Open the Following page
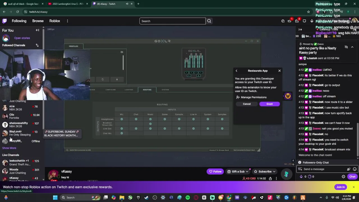The height and width of the screenshot is (202, 359). [19, 21]
